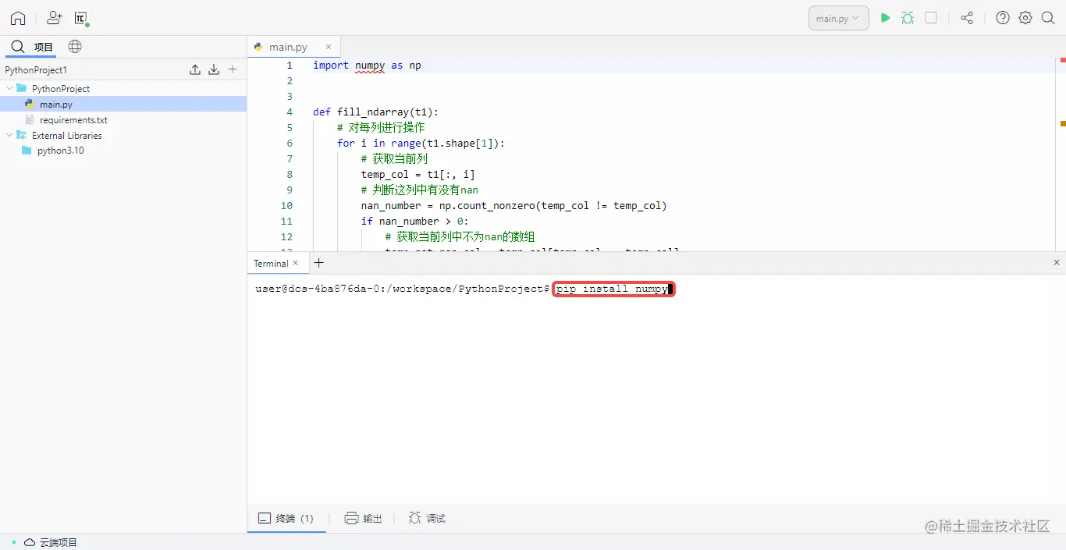1066x550 pixels.
Task: Click the terminal command input line
Action: (x=613, y=289)
